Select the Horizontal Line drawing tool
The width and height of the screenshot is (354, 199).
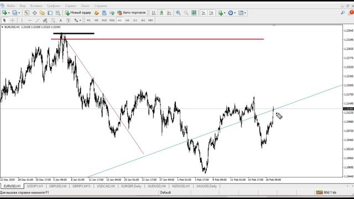click(x=29, y=20)
